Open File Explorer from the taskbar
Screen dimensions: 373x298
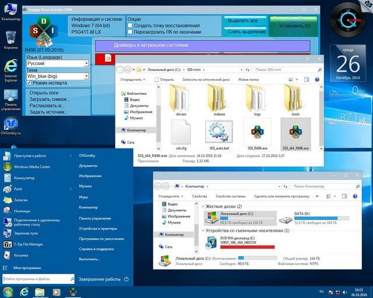(40, 292)
